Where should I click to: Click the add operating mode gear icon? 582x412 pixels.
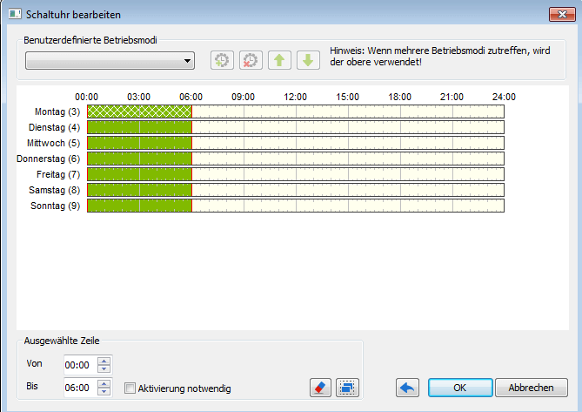click(x=222, y=61)
